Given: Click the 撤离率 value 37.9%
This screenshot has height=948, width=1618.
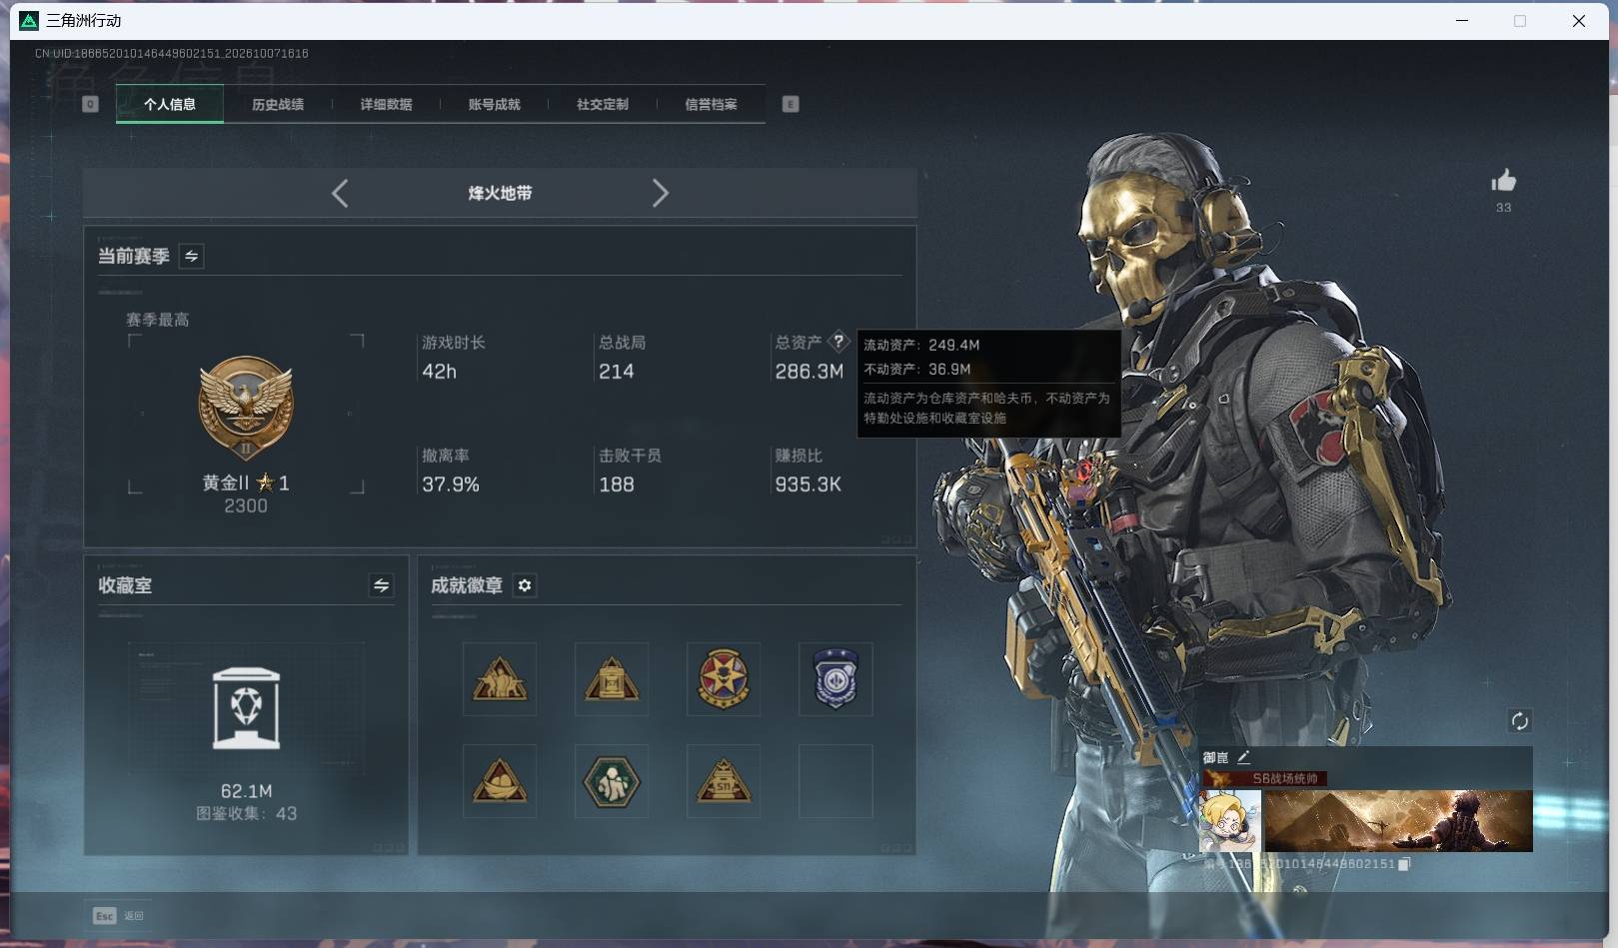Looking at the screenshot, I should 451,484.
